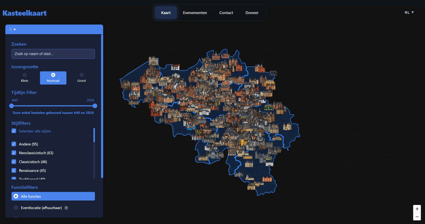Click help icon beside Eventlocatie
425x224 pixels.
[66, 208]
